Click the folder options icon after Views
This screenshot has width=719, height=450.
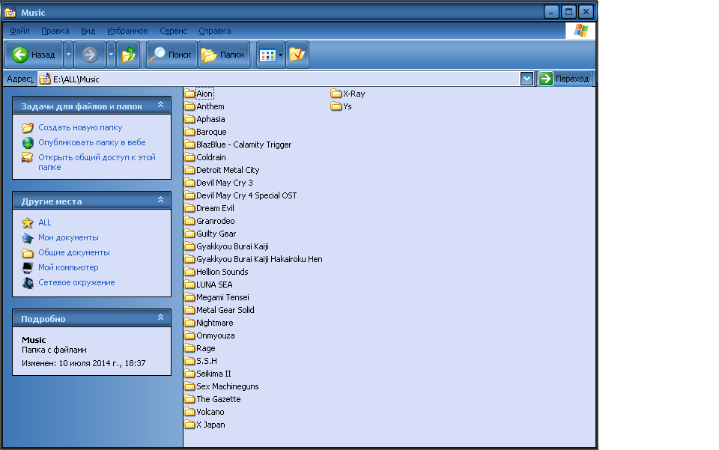point(297,55)
